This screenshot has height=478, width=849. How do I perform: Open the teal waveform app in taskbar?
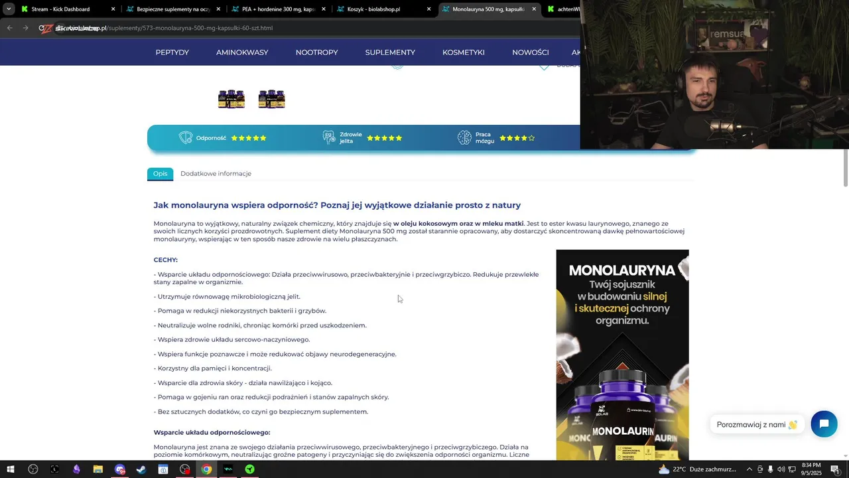click(x=228, y=469)
